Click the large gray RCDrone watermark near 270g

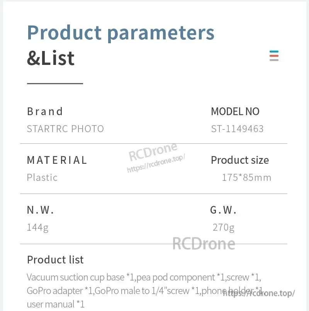[x=204, y=243]
